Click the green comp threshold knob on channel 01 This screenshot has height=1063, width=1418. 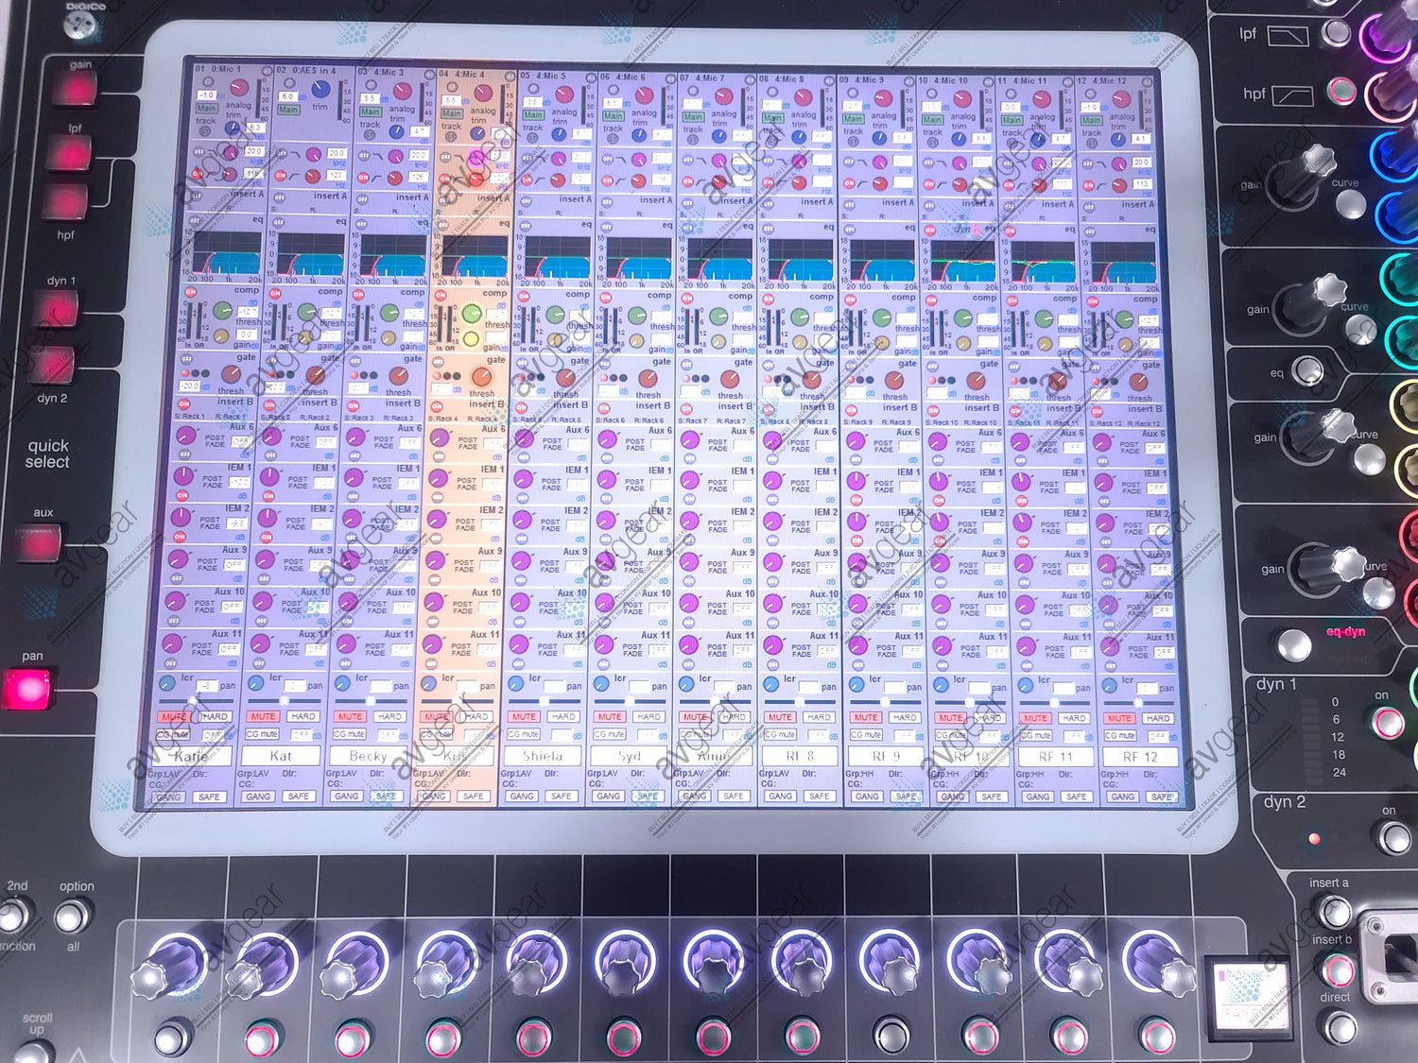coord(223,311)
